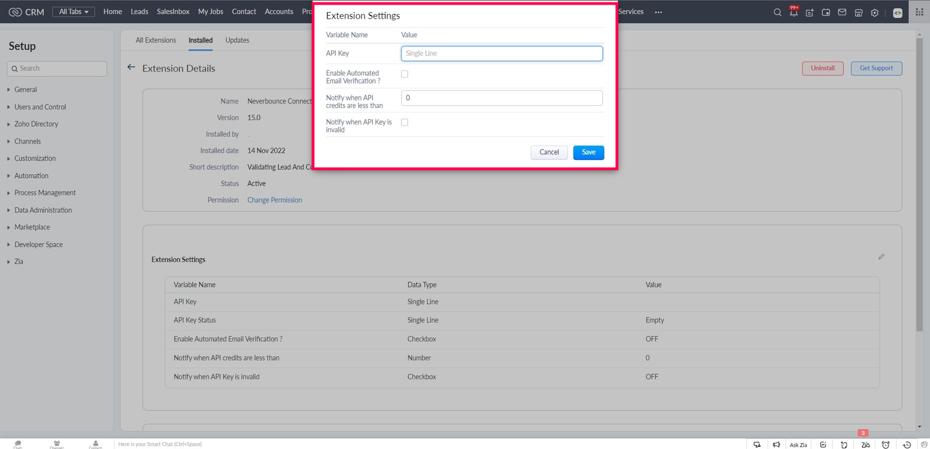Click API Key Status row in settings table
Image resolution: width=930 pixels, height=449 pixels.
[x=522, y=320]
